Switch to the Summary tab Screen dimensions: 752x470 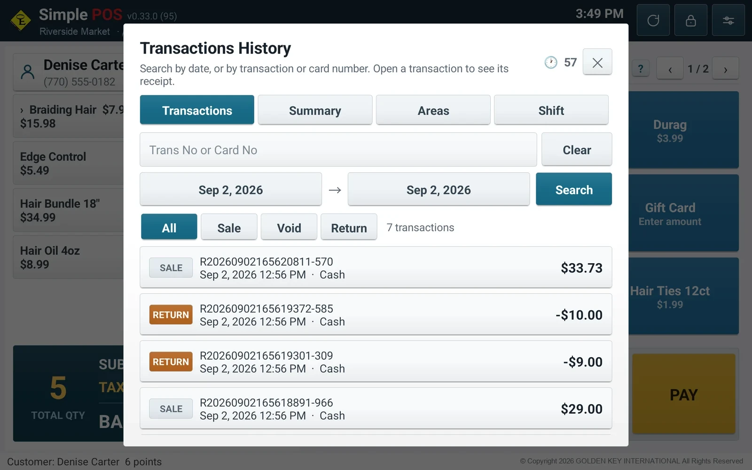point(315,110)
